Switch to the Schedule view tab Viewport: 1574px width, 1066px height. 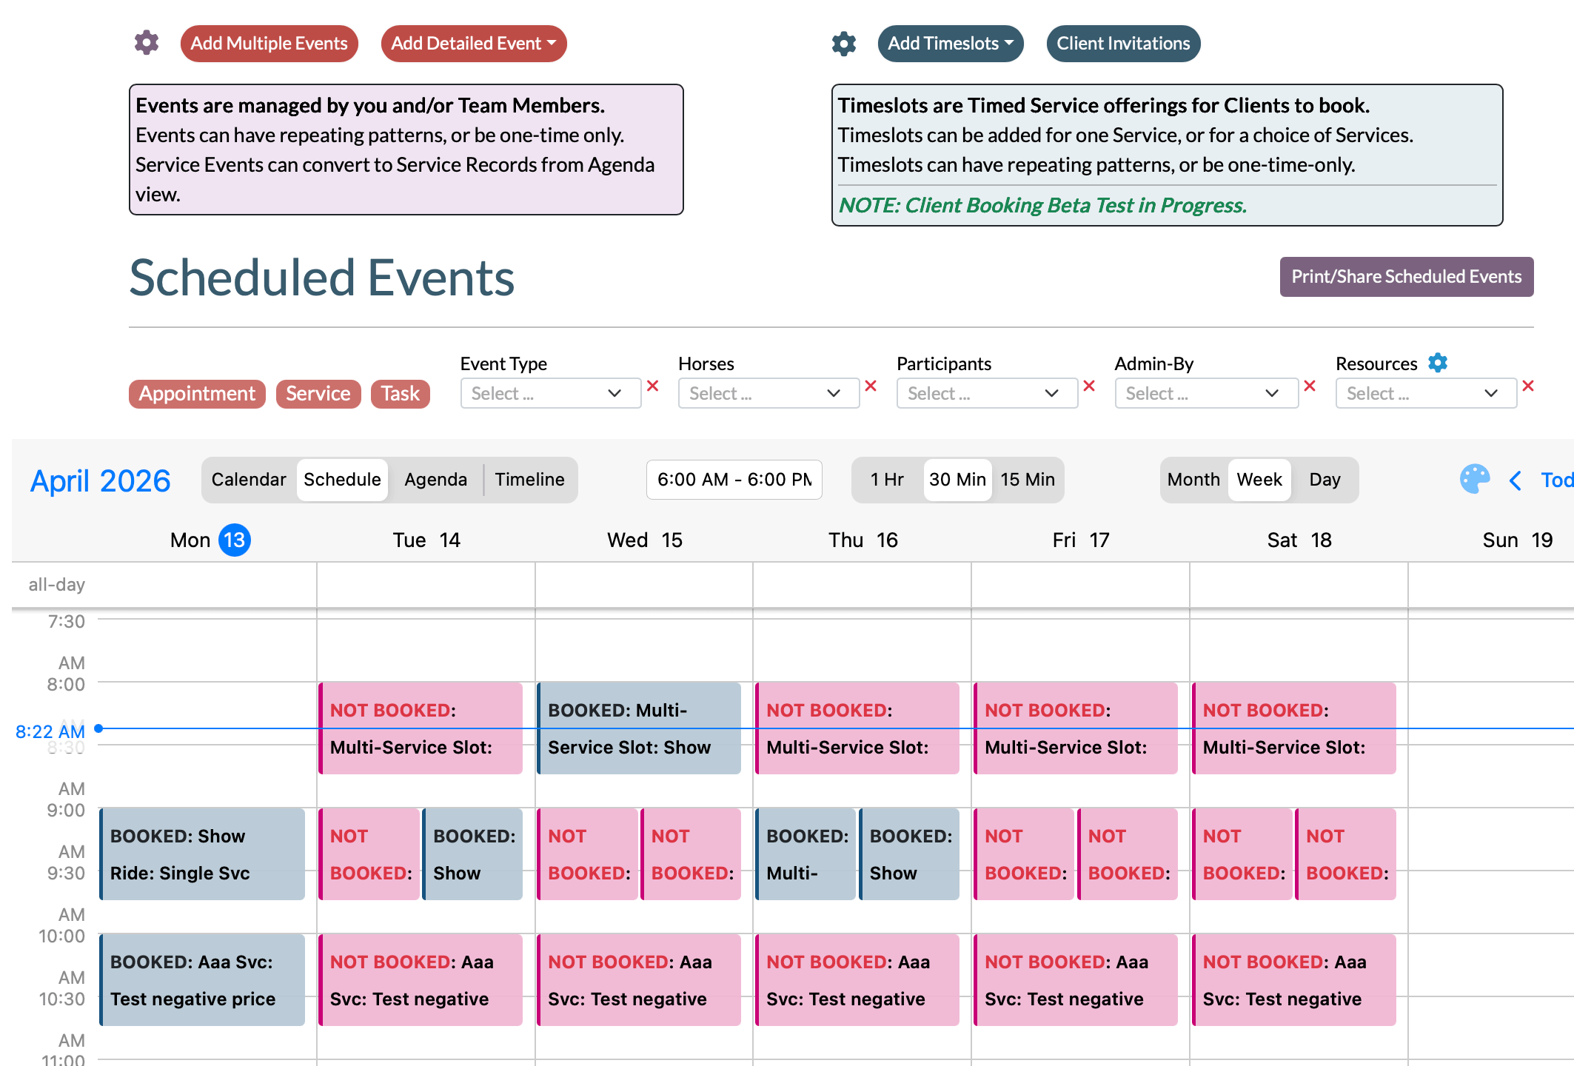click(342, 480)
